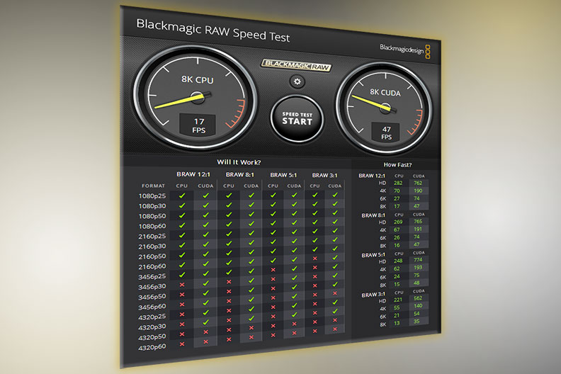Click the Will It Work? heading
Viewport: 561px width, 374px height.
coord(239,162)
